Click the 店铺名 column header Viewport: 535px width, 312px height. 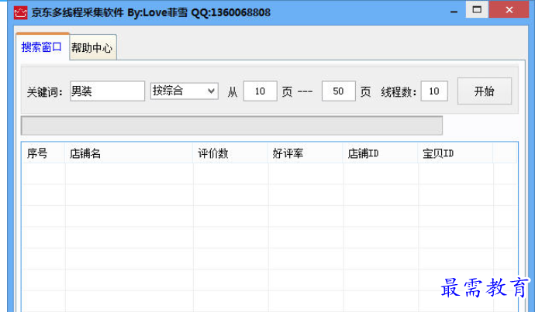(129, 153)
